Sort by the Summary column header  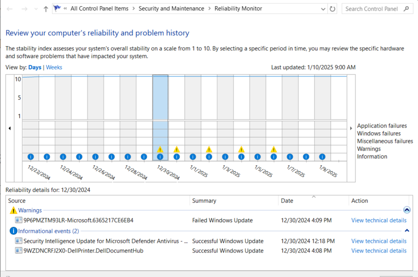click(x=234, y=201)
